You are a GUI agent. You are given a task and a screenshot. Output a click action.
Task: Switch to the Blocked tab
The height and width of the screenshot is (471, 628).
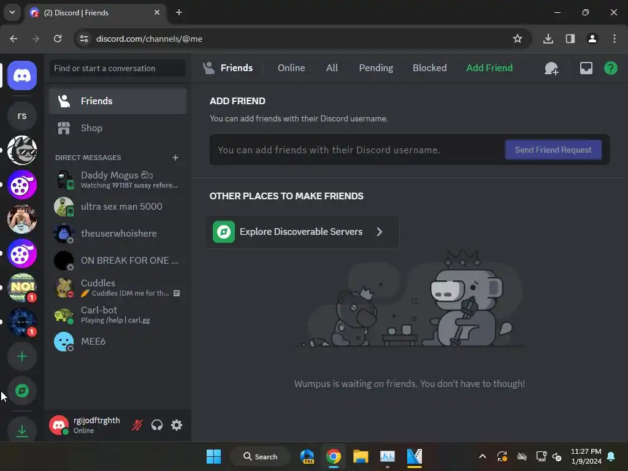pyautogui.click(x=429, y=68)
